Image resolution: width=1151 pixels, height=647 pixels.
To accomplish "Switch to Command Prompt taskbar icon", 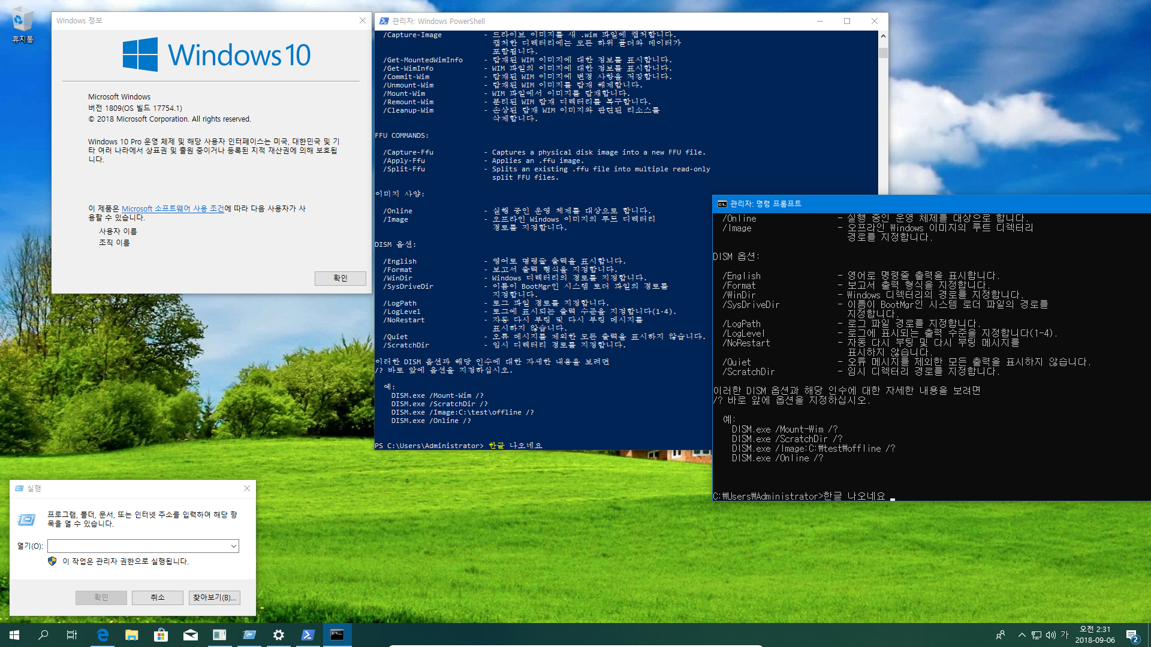I will click(x=337, y=635).
